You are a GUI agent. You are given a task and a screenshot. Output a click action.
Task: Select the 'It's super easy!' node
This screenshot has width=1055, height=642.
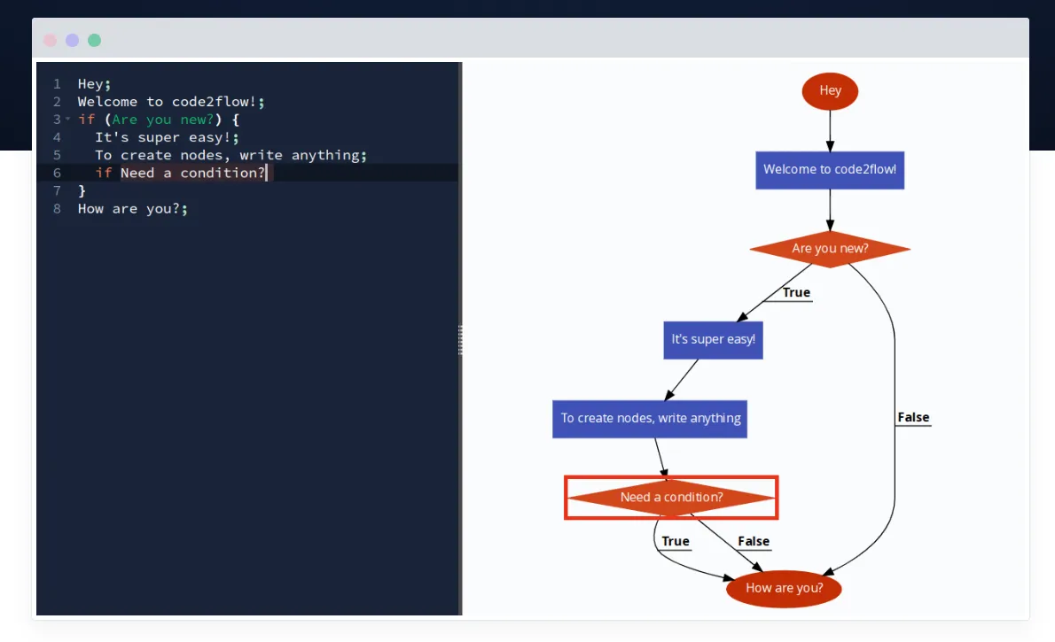713,339
